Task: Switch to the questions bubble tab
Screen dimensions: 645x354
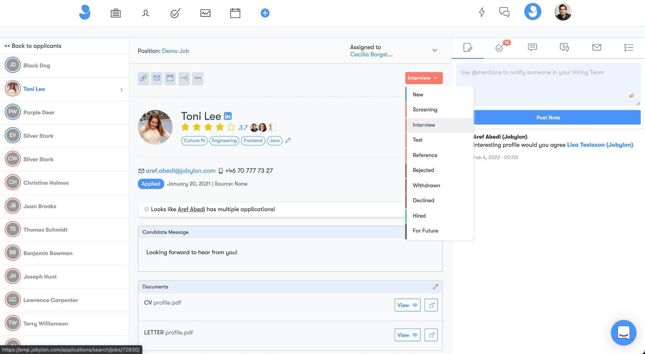Action: 564,47
